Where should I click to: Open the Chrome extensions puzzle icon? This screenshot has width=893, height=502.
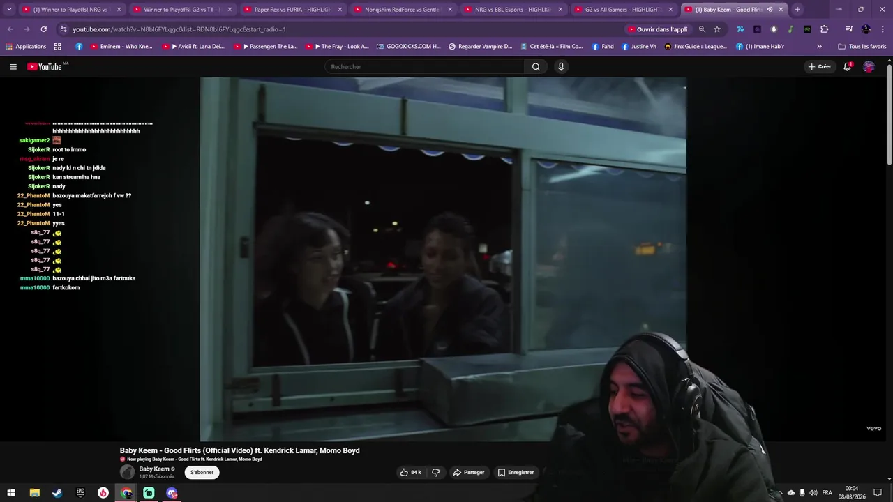pyautogui.click(x=824, y=29)
